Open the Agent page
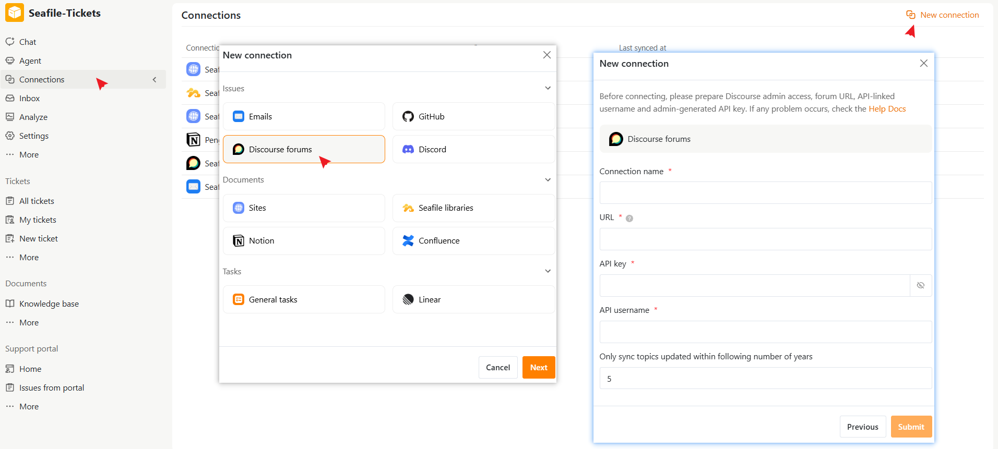The width and height of the screenshot is (998, 449). point(30,60)
